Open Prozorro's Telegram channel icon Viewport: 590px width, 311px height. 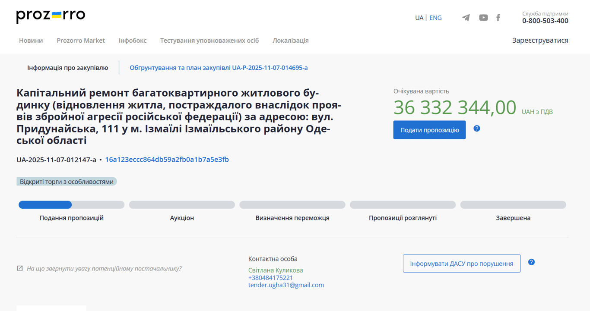(x=466, y=18)
